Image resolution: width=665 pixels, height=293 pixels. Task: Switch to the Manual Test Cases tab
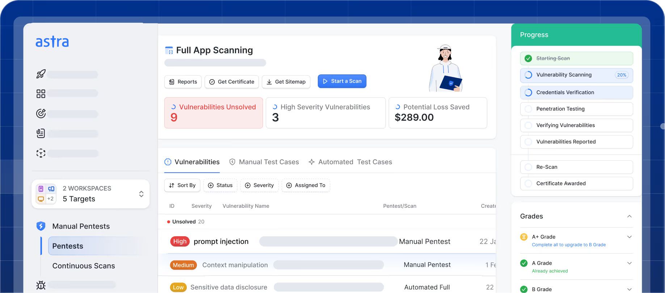click(264, 162)
